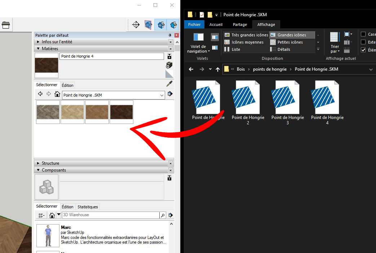Open the In Model home icon in Matières

57,94
